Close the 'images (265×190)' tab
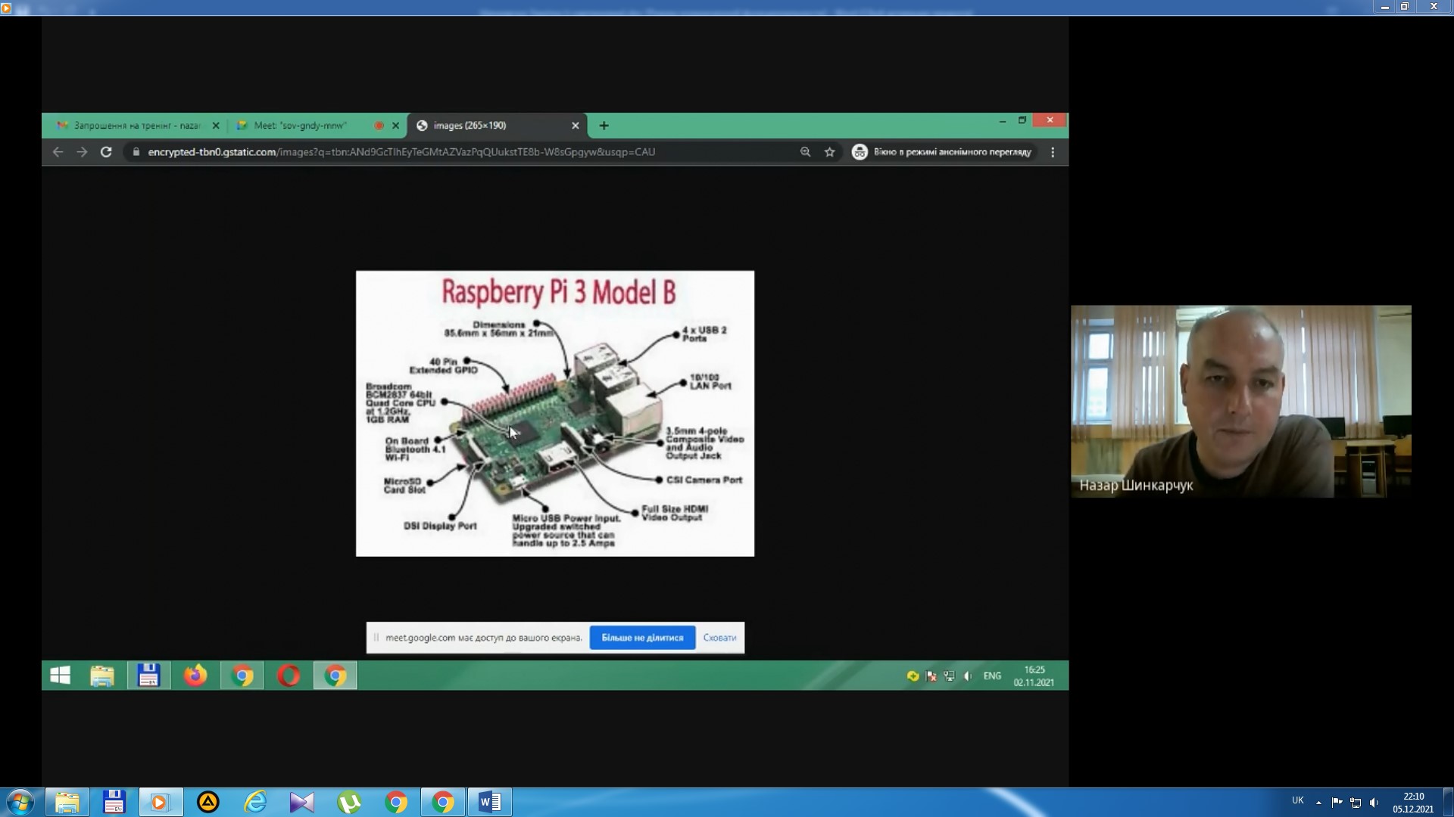1454x817 pixels. tap(576, 126)
